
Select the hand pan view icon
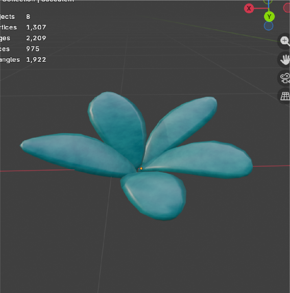pos(285,59)
